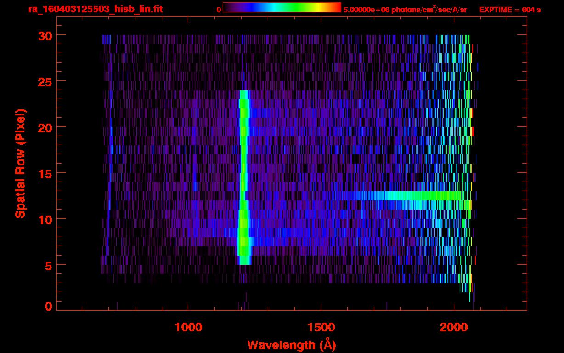Click the y-axis tick label 10
This screenshot has width=564, height=353.
(45, 219)
